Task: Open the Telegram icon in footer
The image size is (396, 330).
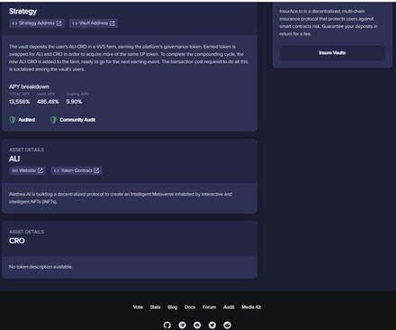Action: click(x=182, y=325)
